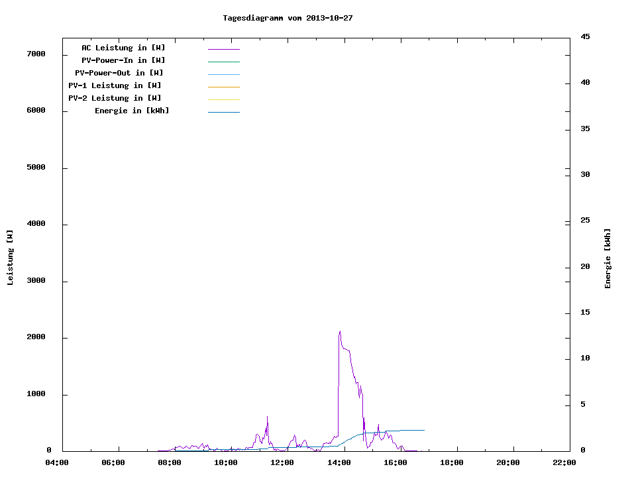Click the Energie in [kWh] legend label
Viewport: 636px width, 477px height.
tap(132, 111)
